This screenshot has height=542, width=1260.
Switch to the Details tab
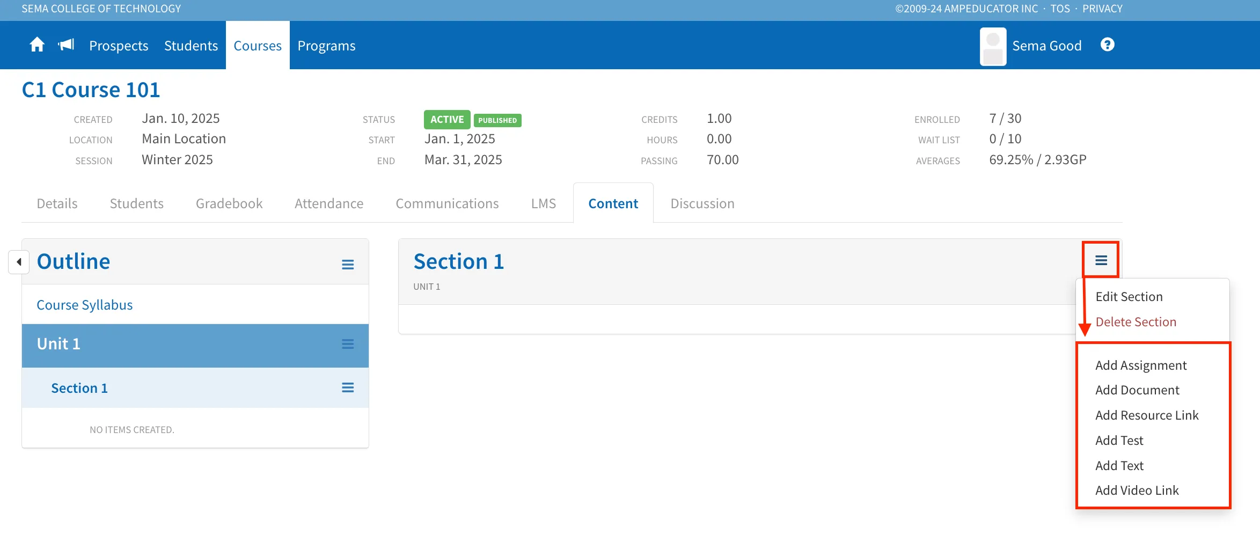(x=57, y=203)
